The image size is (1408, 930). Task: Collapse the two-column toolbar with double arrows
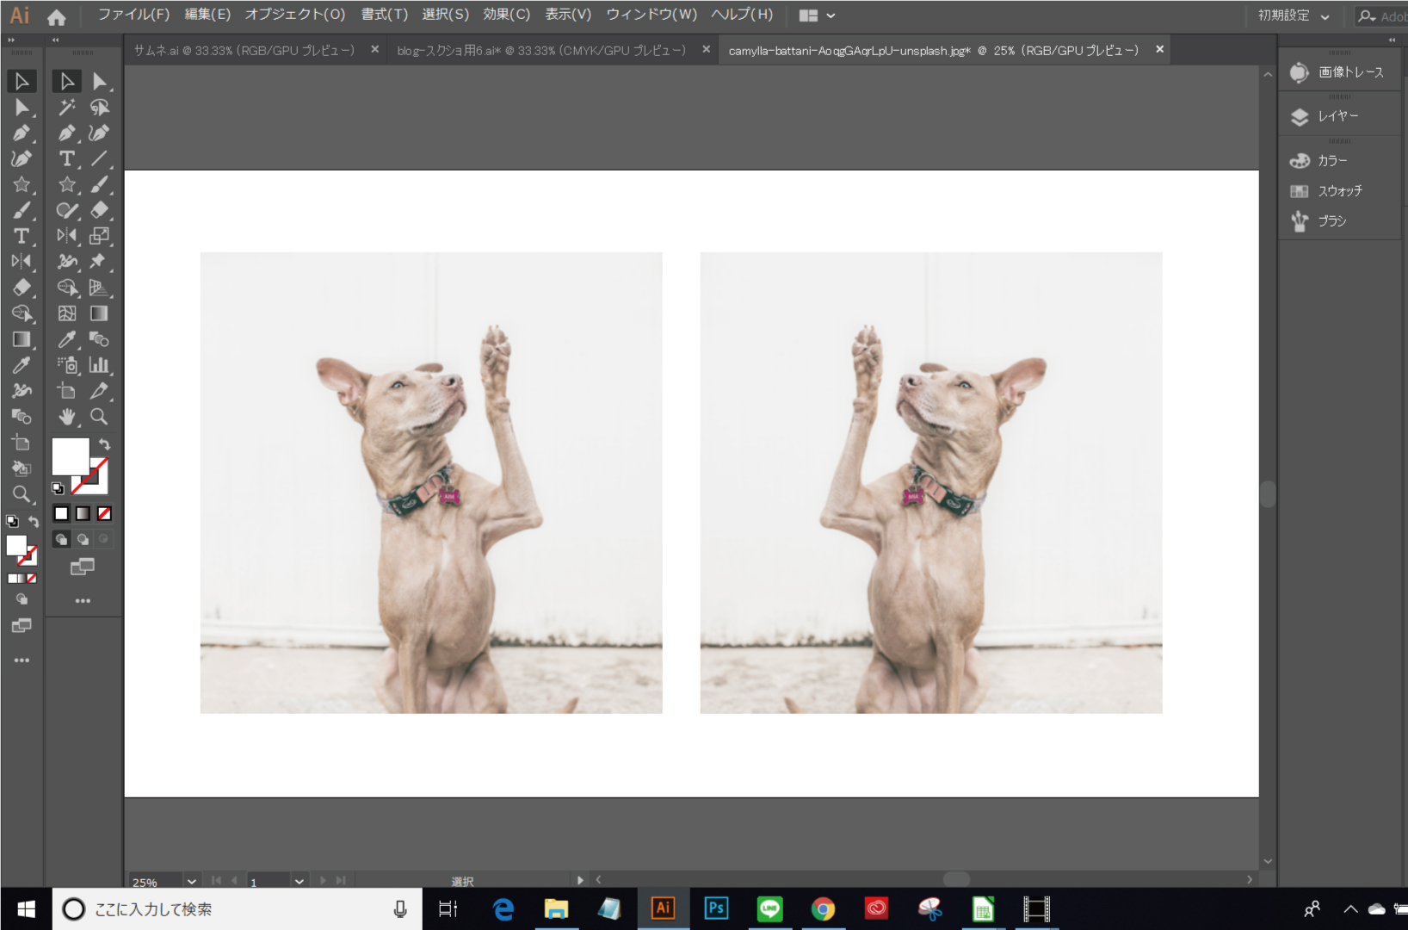point(55,40)
